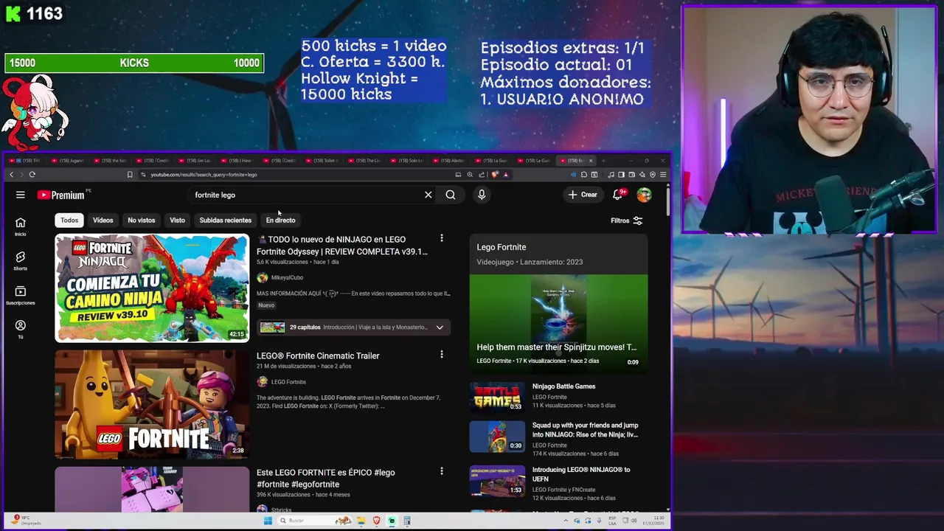Viewport: 944px width, 531px height.
Task: Open the Lego Fortnite game card title
Action: click(x=502, y=247)
